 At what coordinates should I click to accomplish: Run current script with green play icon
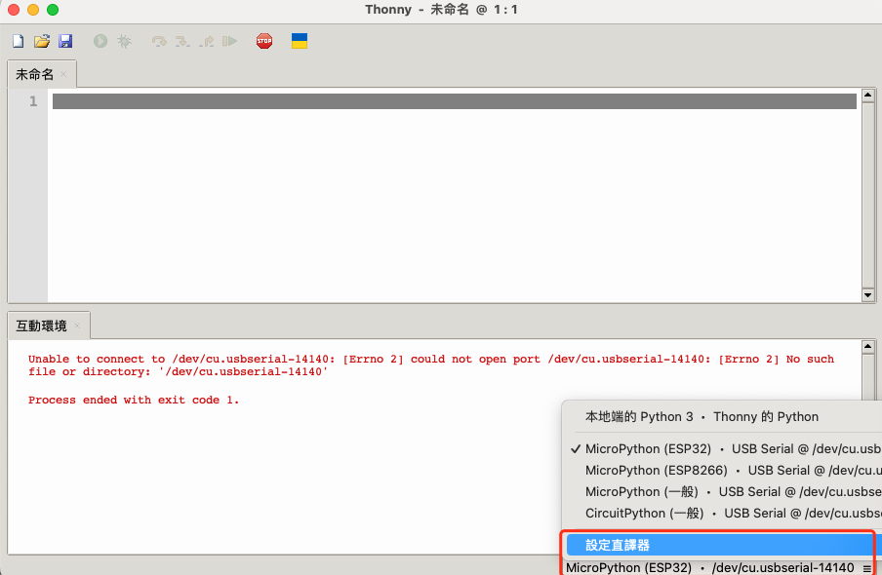click(100, 41)
